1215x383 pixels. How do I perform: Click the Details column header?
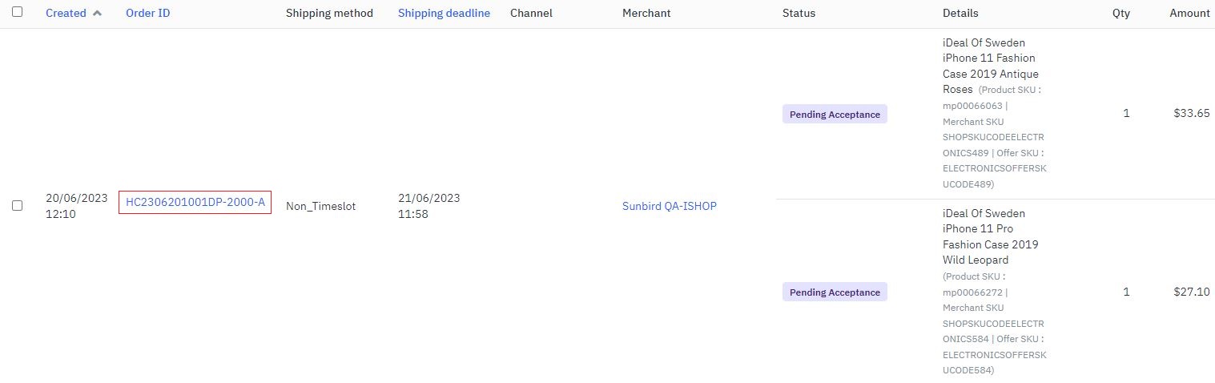pos(960,14)
